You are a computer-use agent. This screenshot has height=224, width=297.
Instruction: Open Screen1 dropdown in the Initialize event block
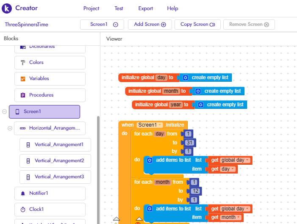click(160, 125)
